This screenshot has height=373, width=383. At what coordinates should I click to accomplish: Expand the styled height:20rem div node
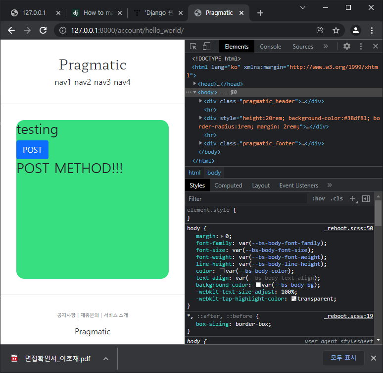(x=200, y=118)
